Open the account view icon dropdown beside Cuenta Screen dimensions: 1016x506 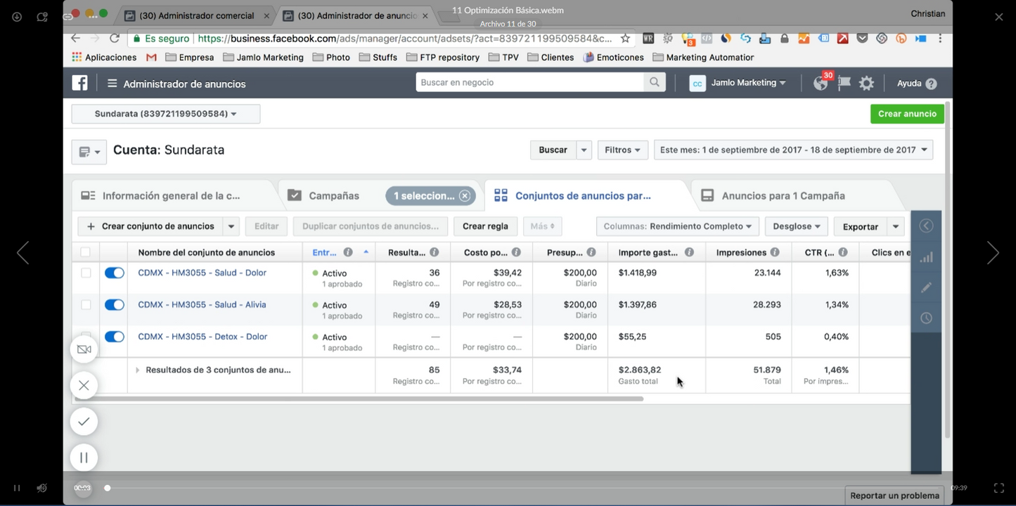pyautogui.click(x=89, y=152)
